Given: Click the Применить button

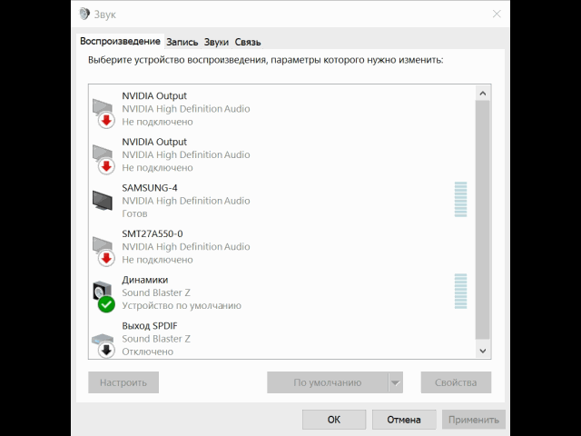Looking at the screenshot, I should [474, 420].
